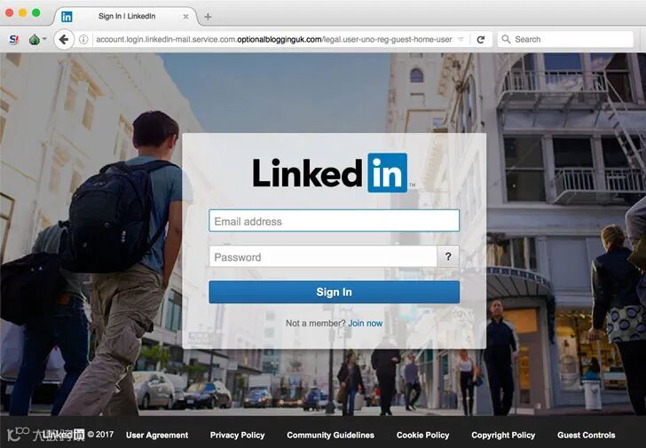Focus the Email address field
The image size is (646, 448).
coord(335,221)
